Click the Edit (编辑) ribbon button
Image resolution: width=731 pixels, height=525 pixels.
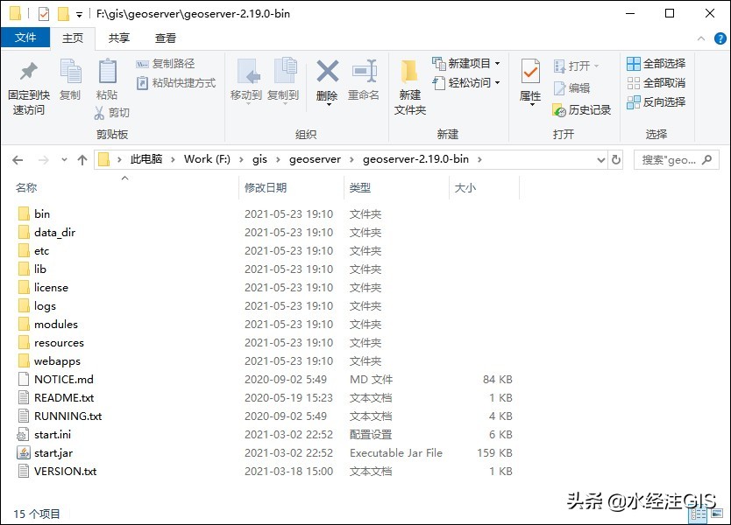point(571,88)
